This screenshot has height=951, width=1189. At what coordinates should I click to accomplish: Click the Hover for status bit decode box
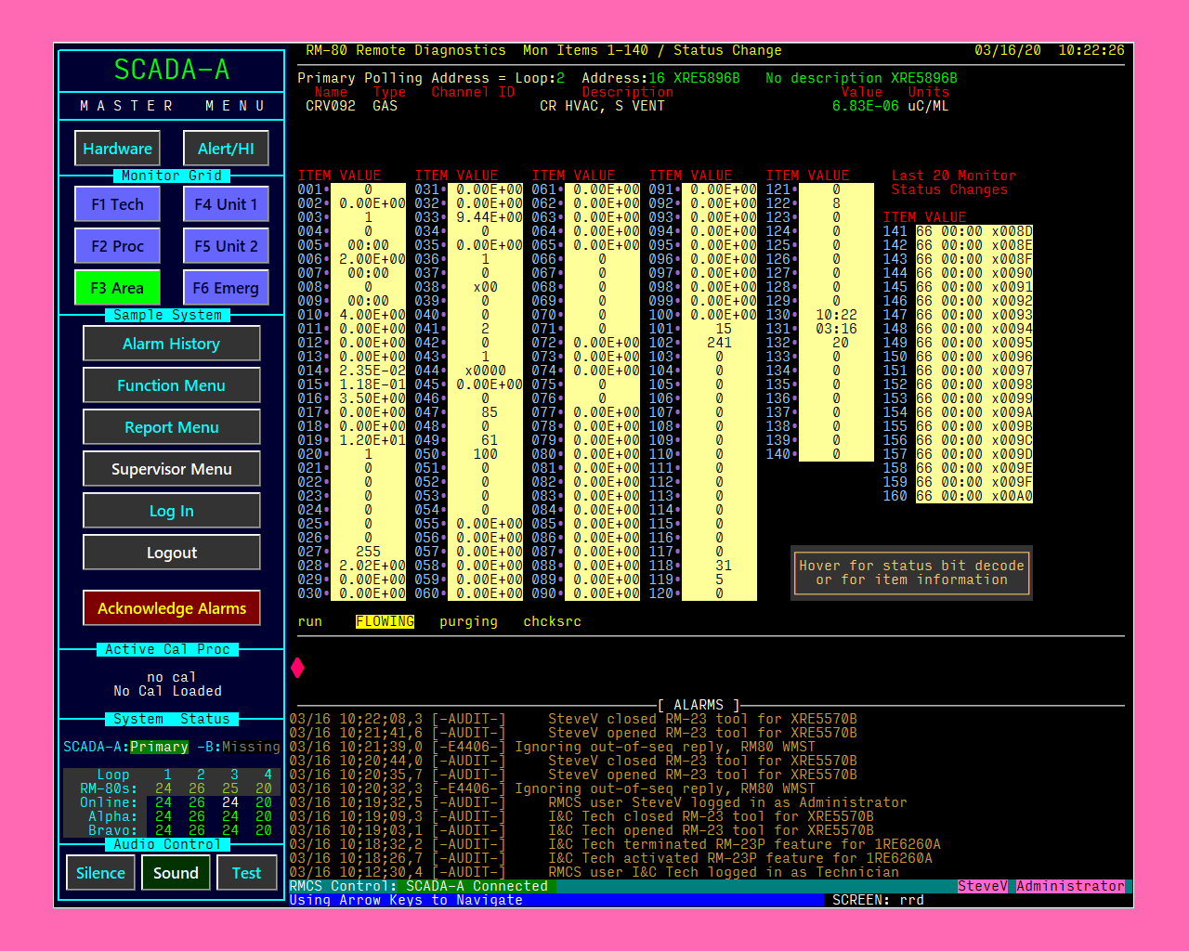point(911,572)
